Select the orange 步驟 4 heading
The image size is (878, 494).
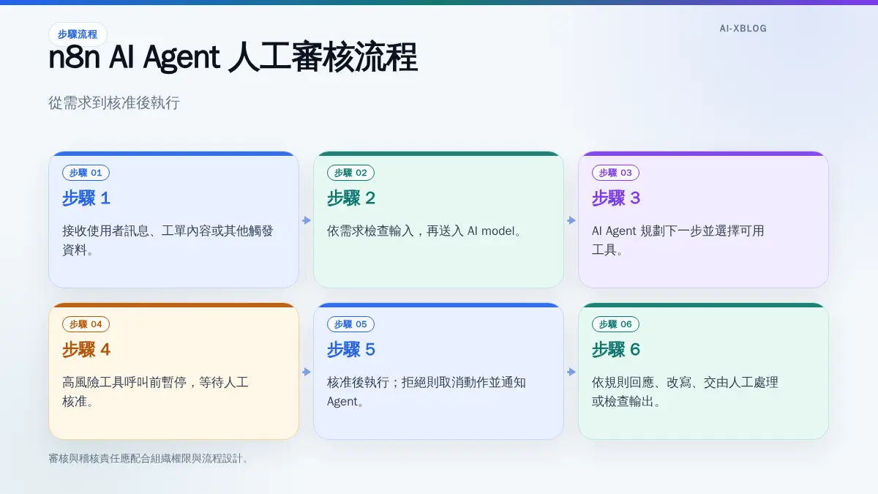[86, 350]
